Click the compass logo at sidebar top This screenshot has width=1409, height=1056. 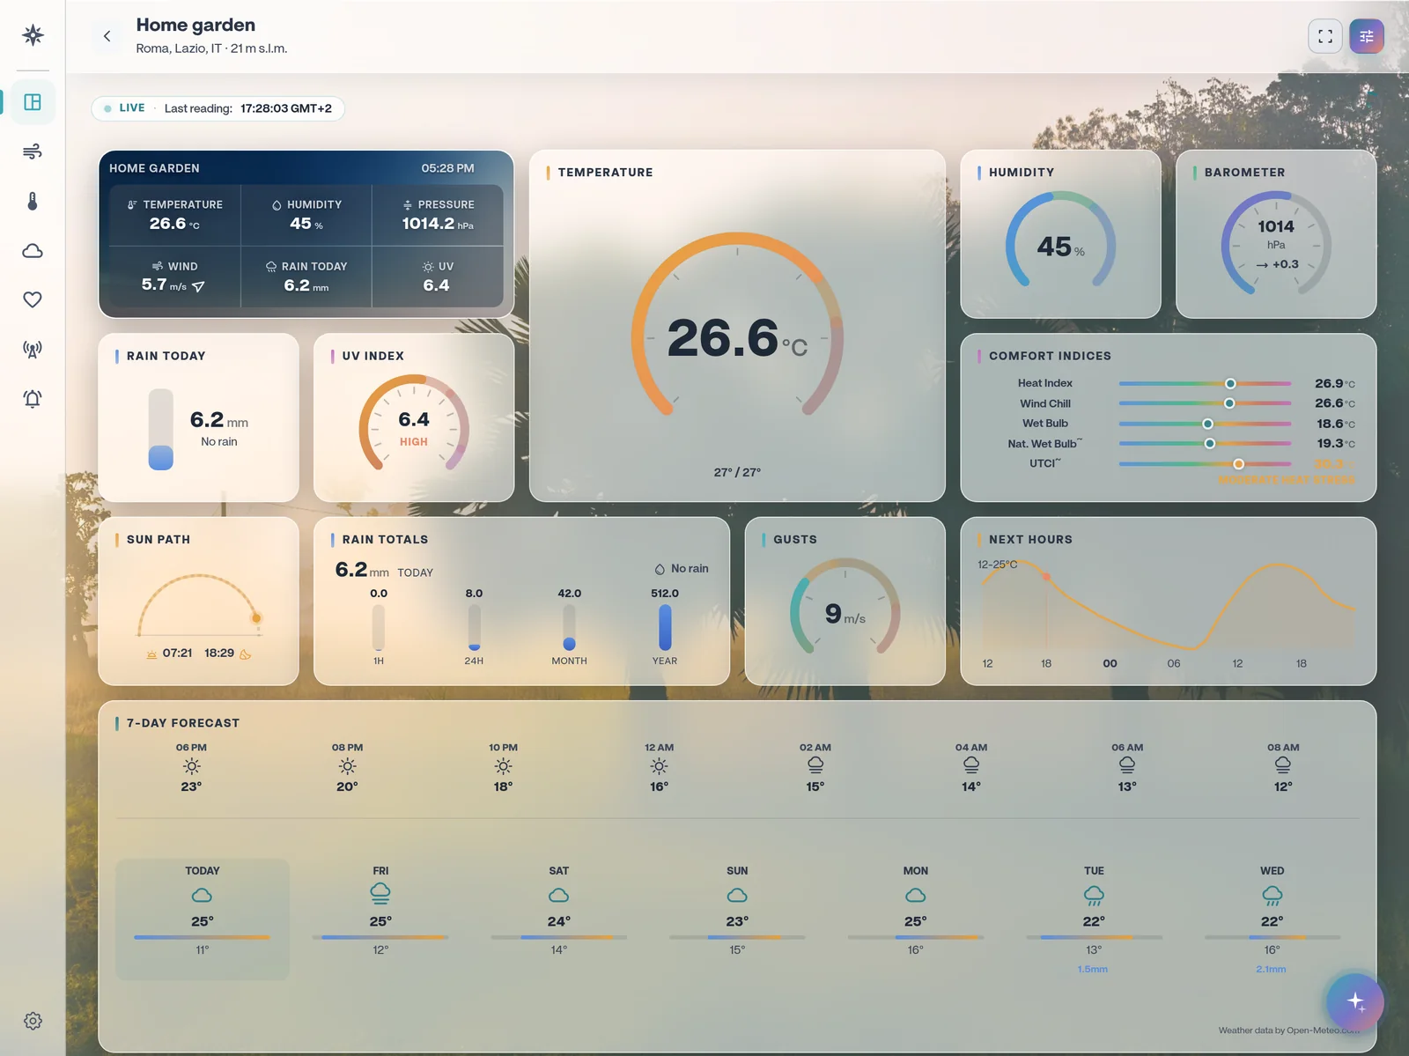(33, 35)
